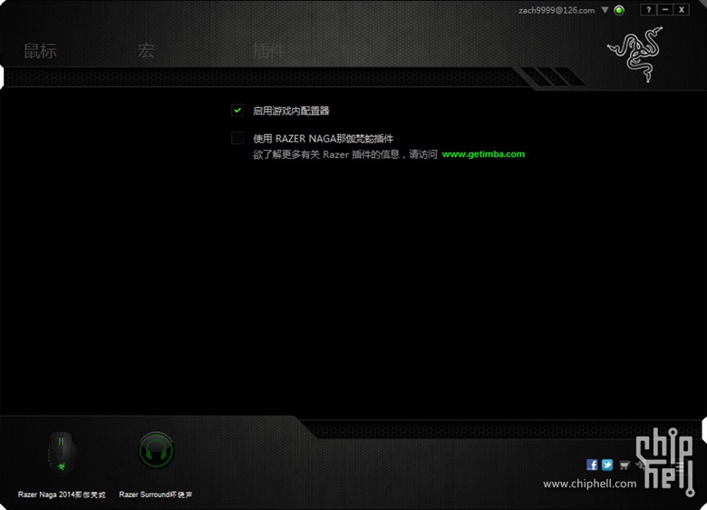The image size is (707, 510).
Task: Minimize the Razer Synapse window
Action: coord(665,10)
